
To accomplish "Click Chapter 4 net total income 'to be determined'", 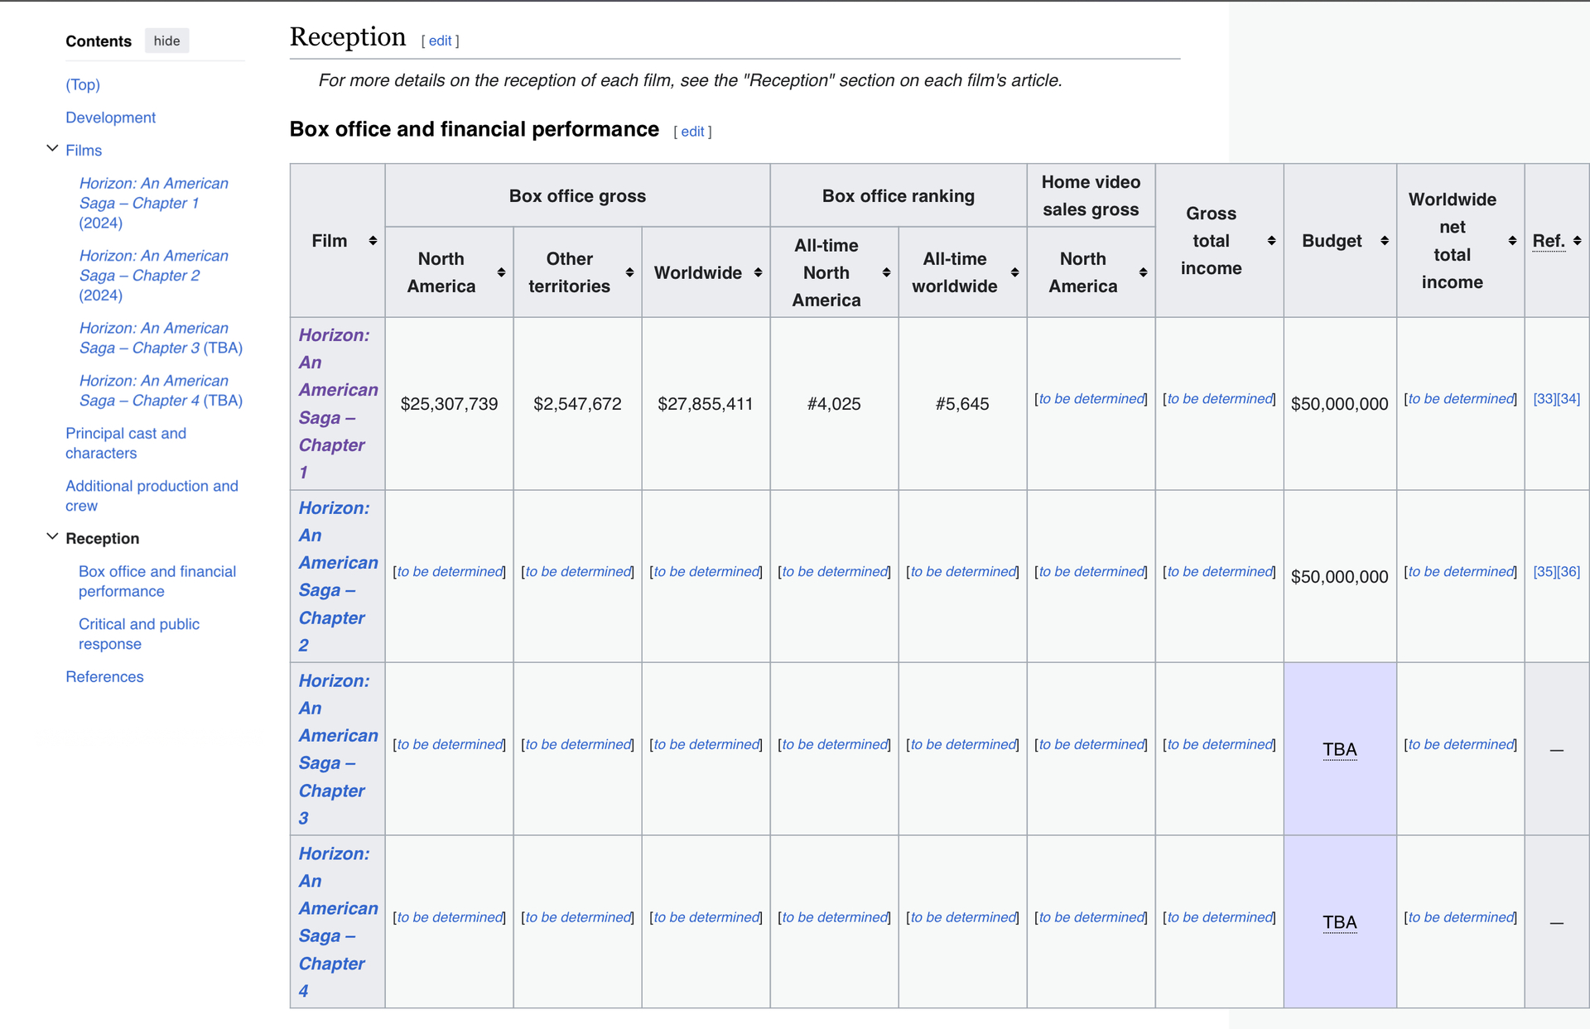I will click(1461, 917).
